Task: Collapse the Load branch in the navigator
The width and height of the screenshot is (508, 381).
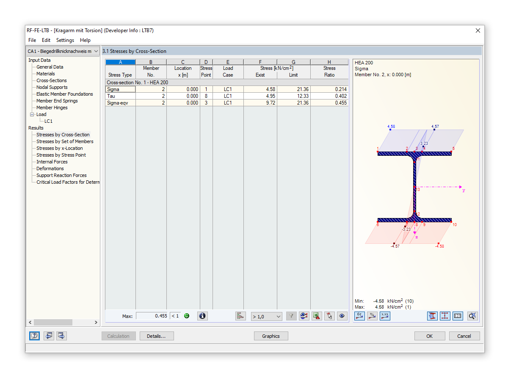Action: 33,114
